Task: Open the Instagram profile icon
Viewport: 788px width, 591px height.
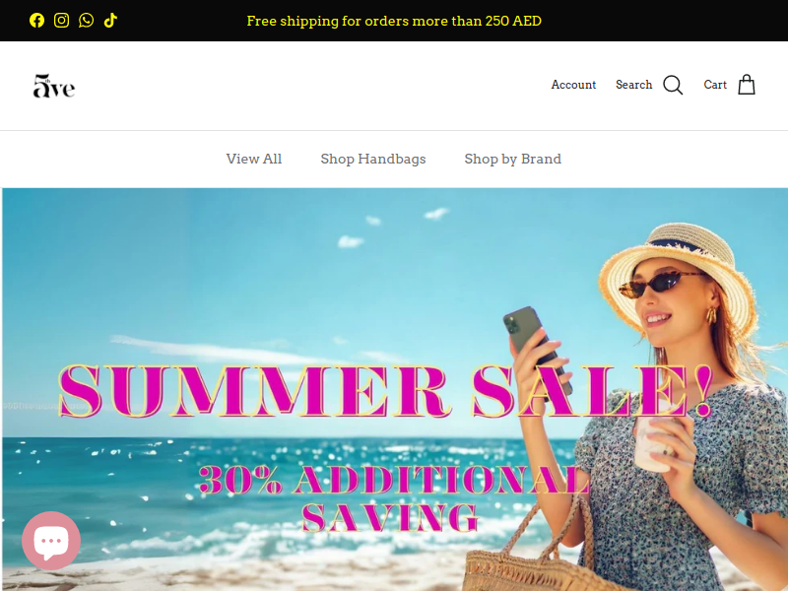Action: pyautogui.click(x=61, y=21)
